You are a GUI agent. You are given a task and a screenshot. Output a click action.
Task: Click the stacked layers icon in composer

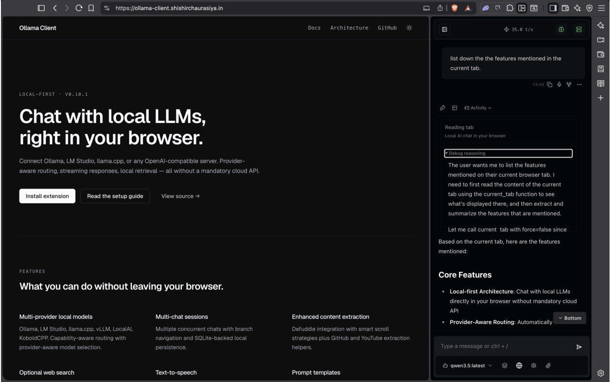pyautogui.click(x=505, y=366)
